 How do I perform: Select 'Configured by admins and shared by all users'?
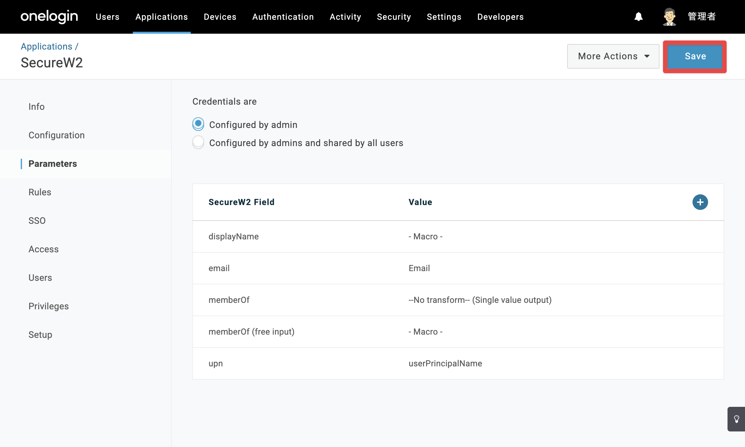coord(198,142)
